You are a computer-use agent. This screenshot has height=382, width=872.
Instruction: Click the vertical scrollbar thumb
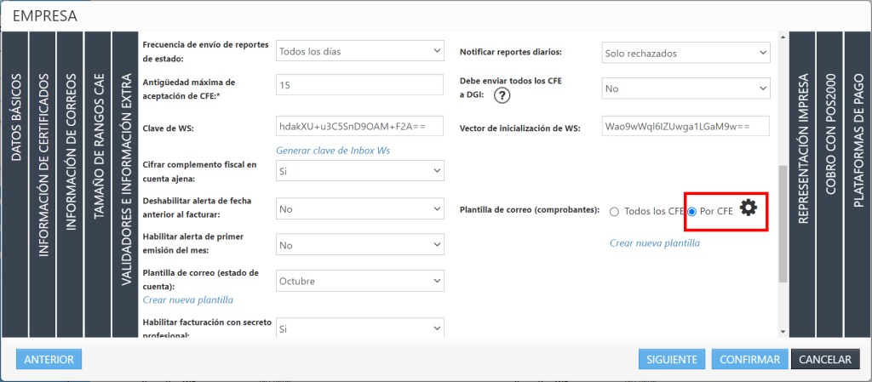[783, 223]
